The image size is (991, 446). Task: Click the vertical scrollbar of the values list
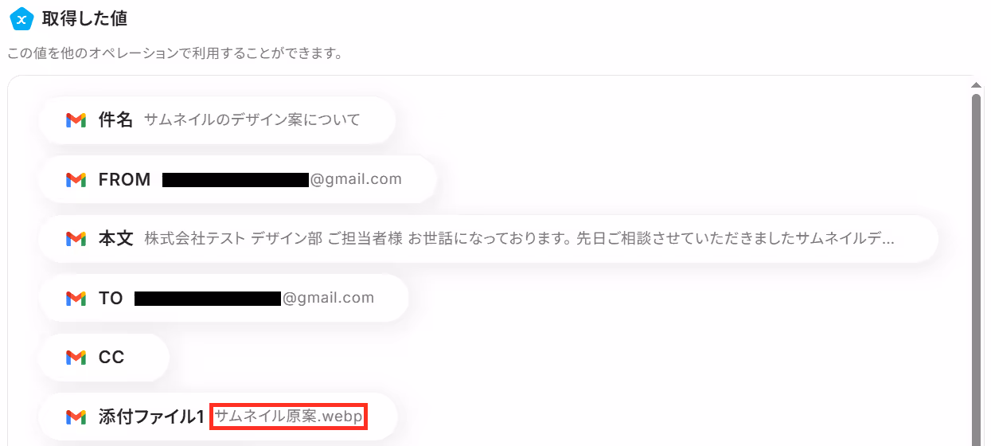977,263
